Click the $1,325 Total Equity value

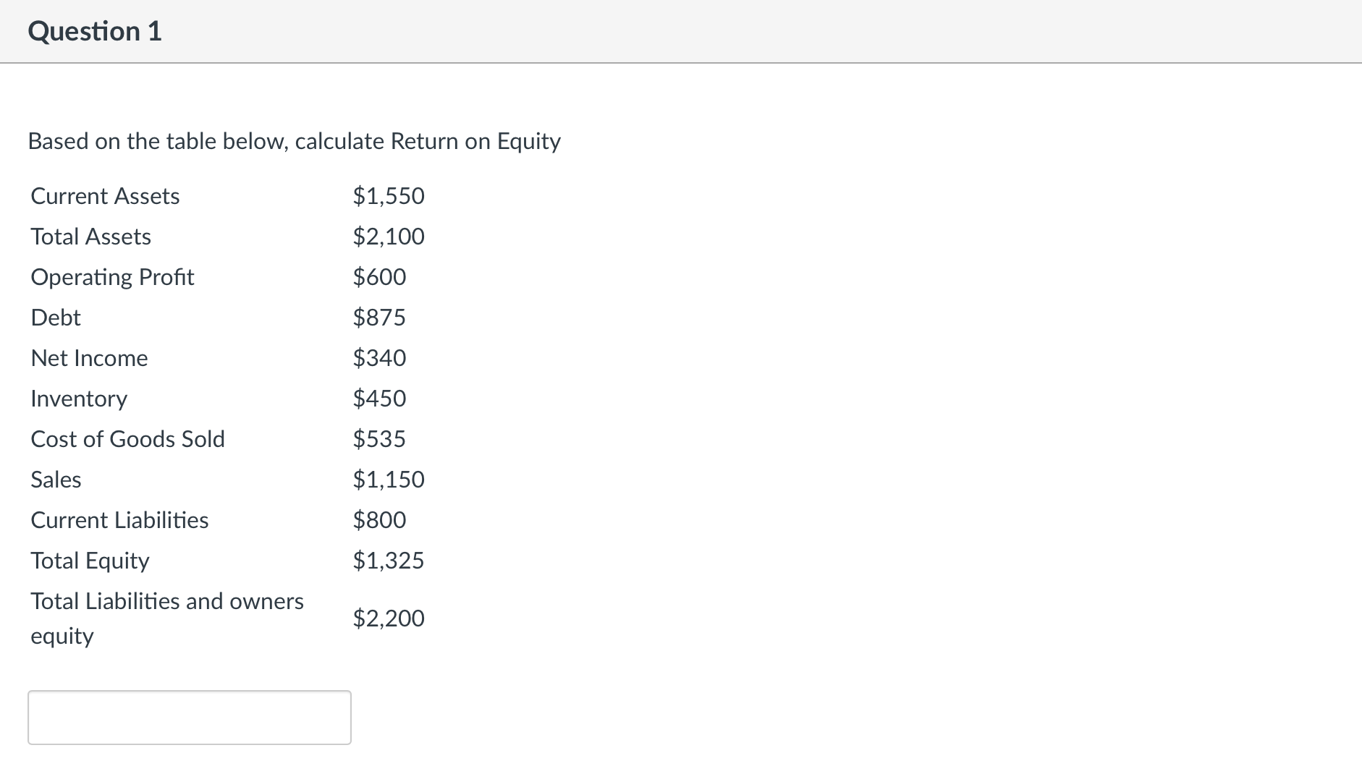pyautogui.click(x=388, y=560)
